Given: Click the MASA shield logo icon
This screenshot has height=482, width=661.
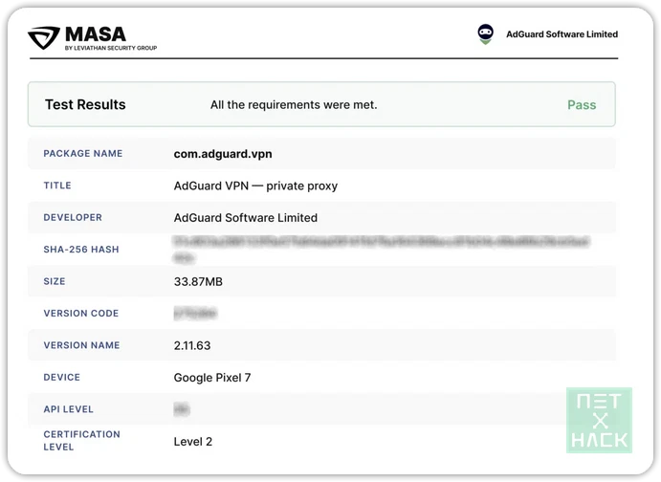Looking at the screenshot, I should (44, 37).
